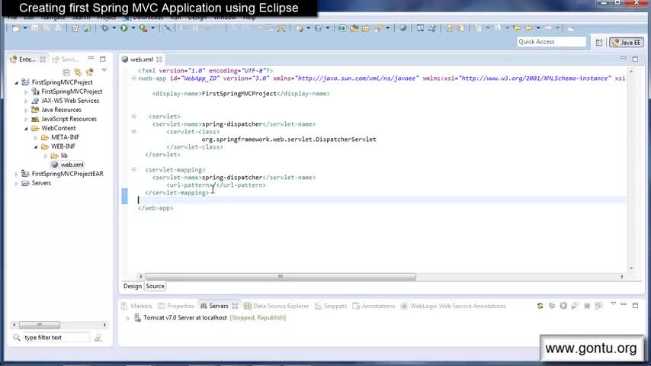651x366 pixels.
Task: Click the editor scroll right arrow
Action: click(622, 276)
